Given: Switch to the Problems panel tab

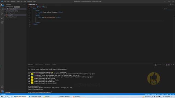Looking at the screenshot, I should tap(48, 65).
